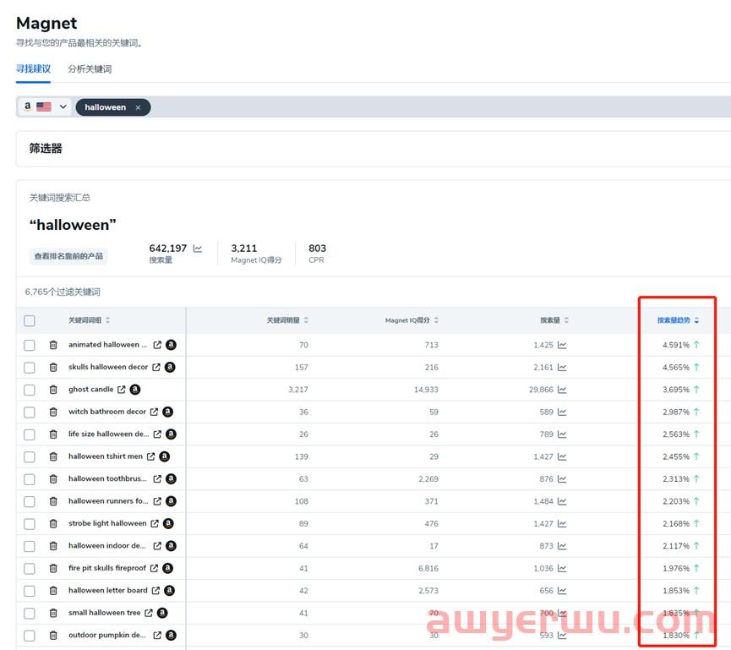Open Amazon search for skulls halloween decor
The width and height of the screenshot is (731, 650).
coord(170,367)
